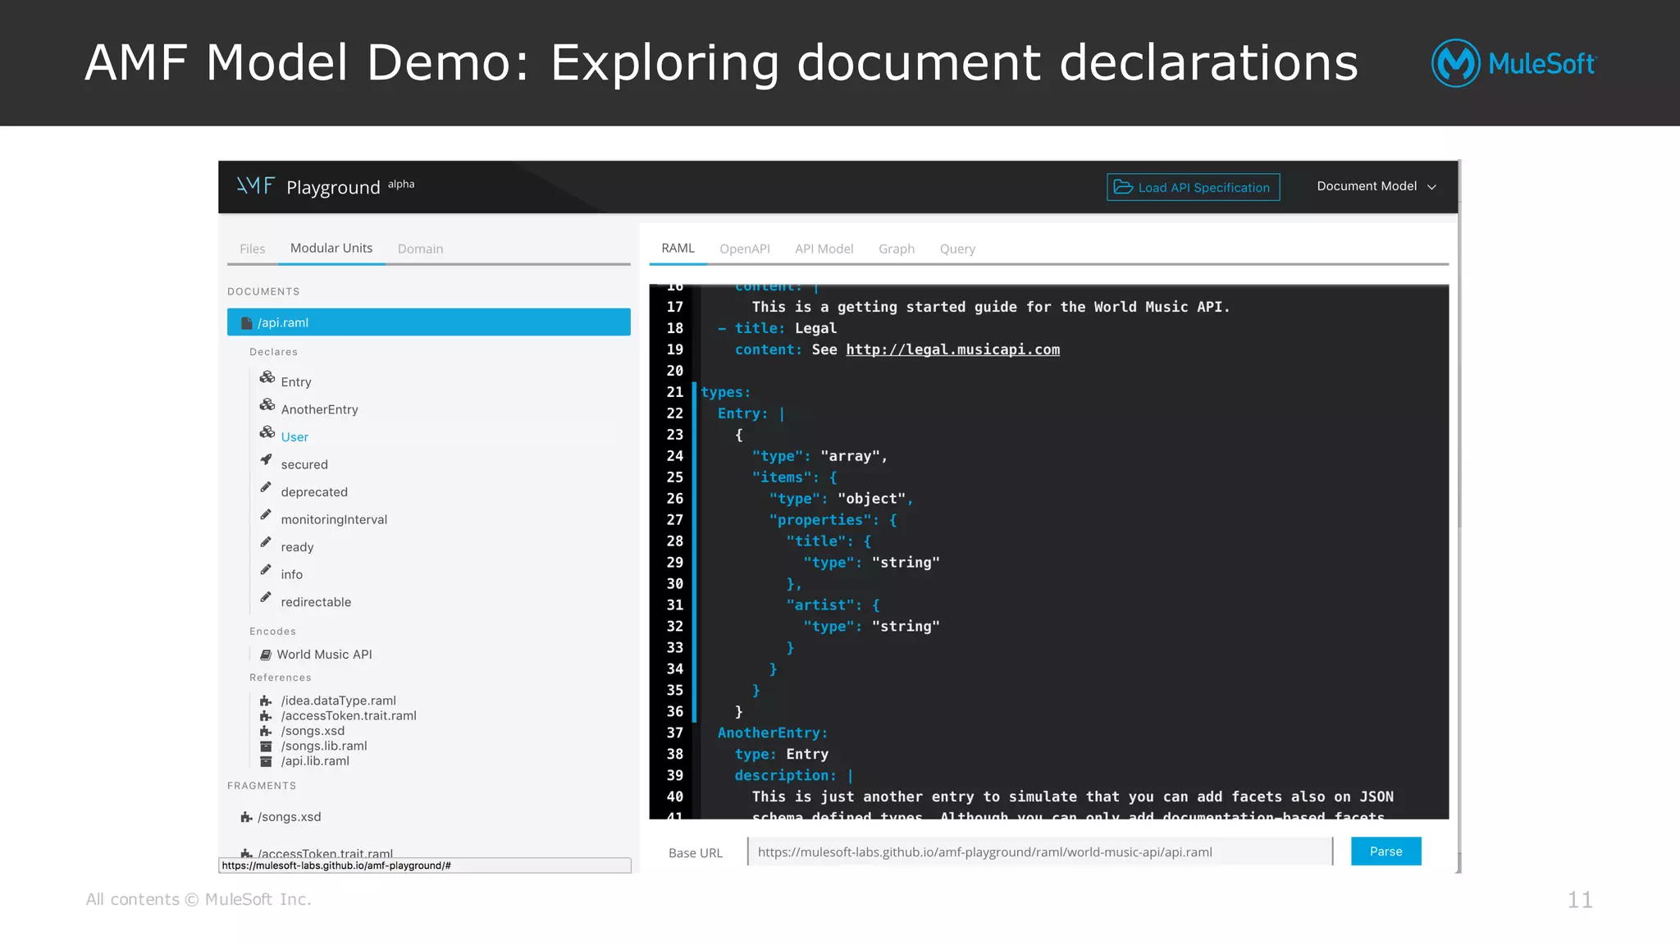Select the User declaration

[294, 437]
